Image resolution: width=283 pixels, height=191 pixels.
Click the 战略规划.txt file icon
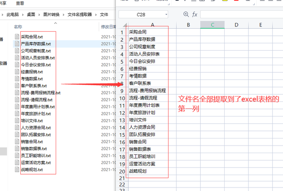(17, 169)
